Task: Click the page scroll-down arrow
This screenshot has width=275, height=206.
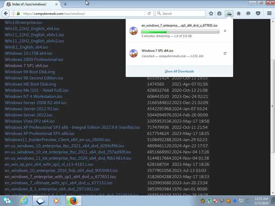Action: (x=273, y=193)
